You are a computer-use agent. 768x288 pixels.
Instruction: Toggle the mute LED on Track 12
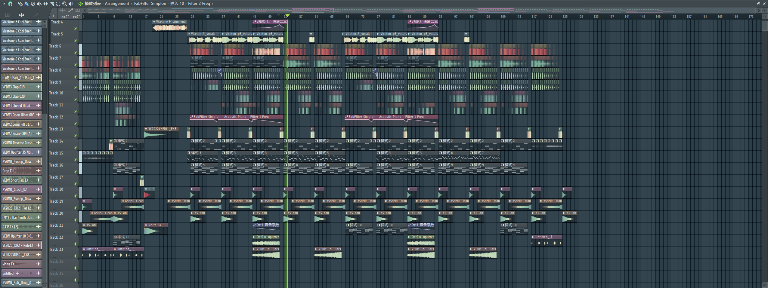[76, 124]
